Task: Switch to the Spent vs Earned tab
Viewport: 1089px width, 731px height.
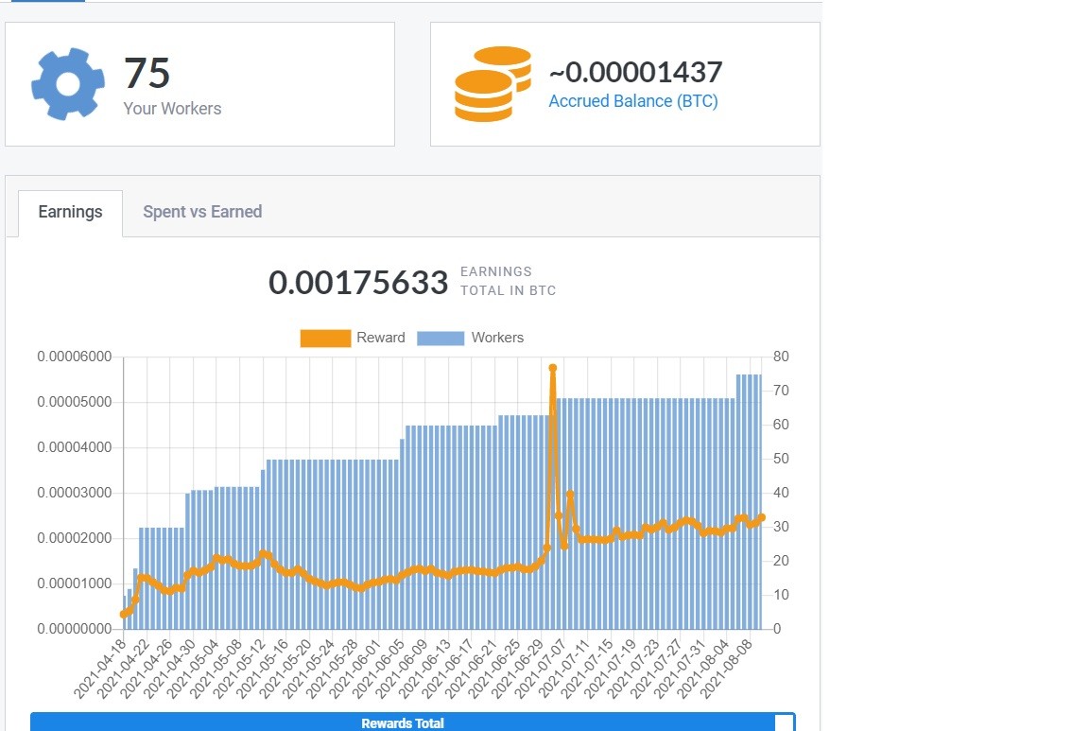Action: click(202, 212)
